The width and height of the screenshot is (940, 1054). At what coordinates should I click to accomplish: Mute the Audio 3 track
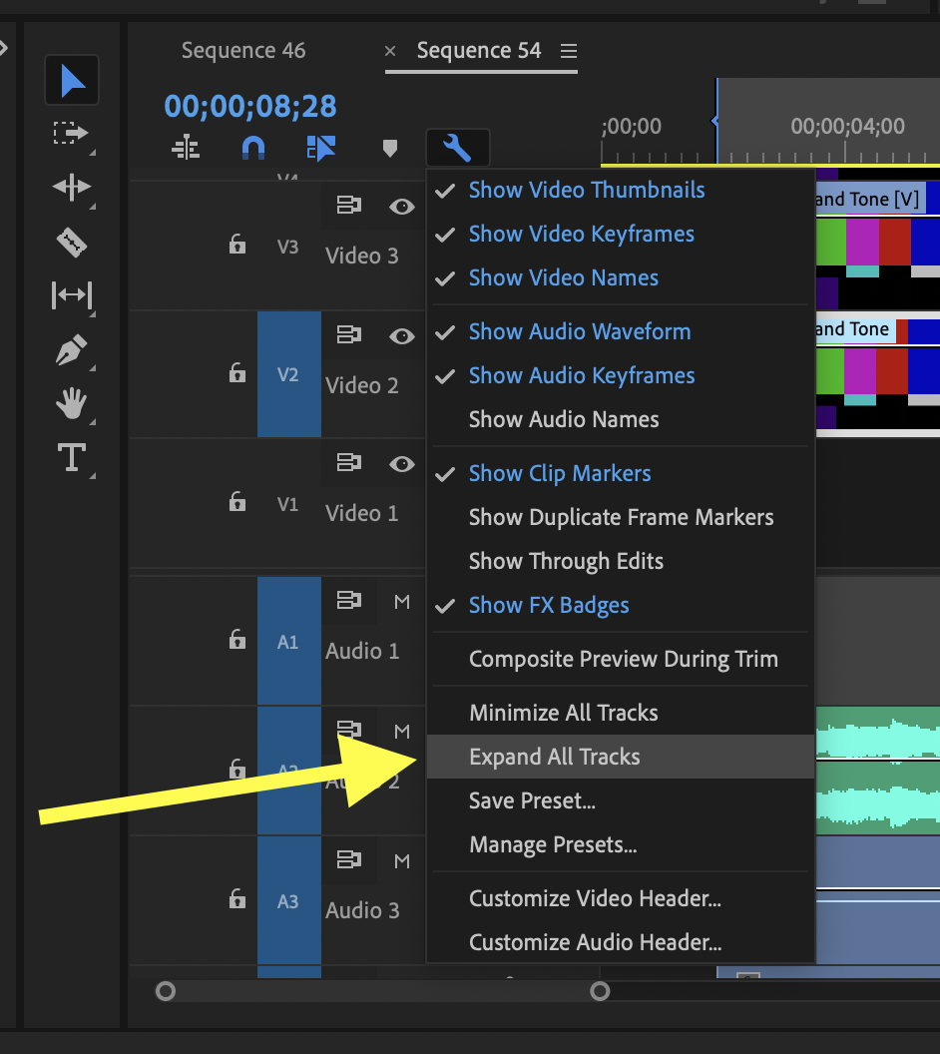click(401, 860)
